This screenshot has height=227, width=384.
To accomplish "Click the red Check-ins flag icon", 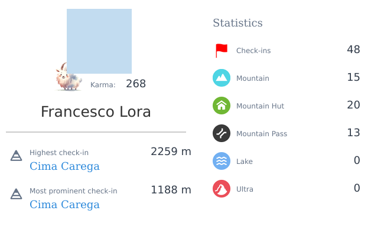I will (x=222, y=51).
